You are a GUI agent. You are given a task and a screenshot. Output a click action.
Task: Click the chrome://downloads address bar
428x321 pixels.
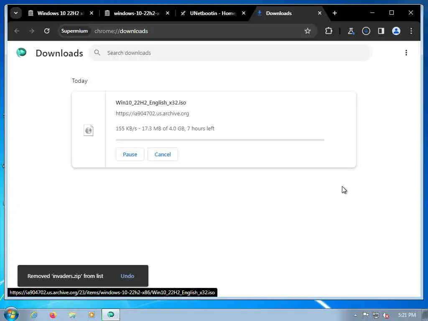[x=189, y=31]
